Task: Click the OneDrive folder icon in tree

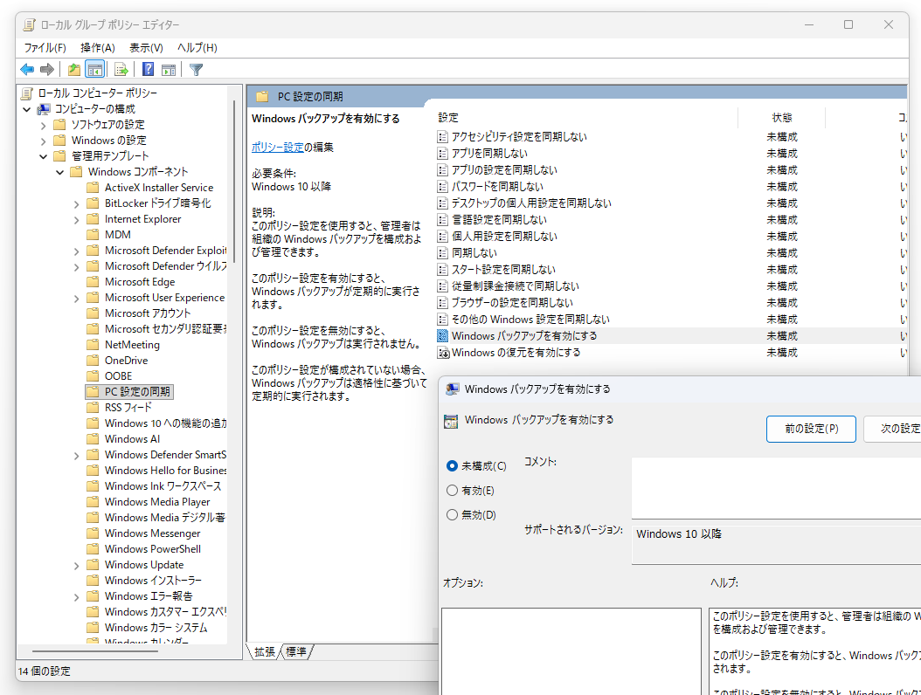Action: coord(93,361)
